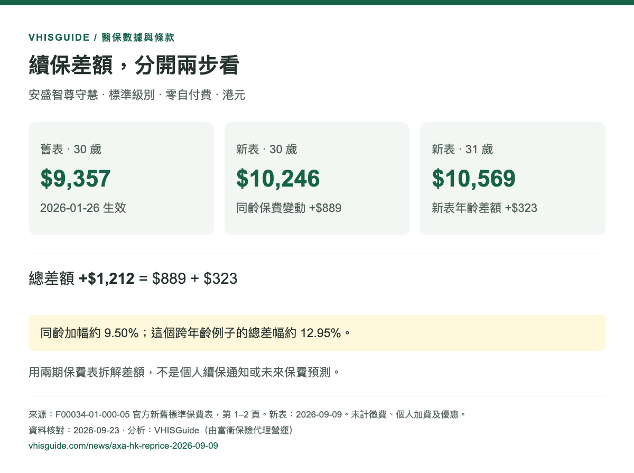634x473 pixels.
Task: Click the 新表 · 30 歲 card label
Action: [x=267, y=150]
